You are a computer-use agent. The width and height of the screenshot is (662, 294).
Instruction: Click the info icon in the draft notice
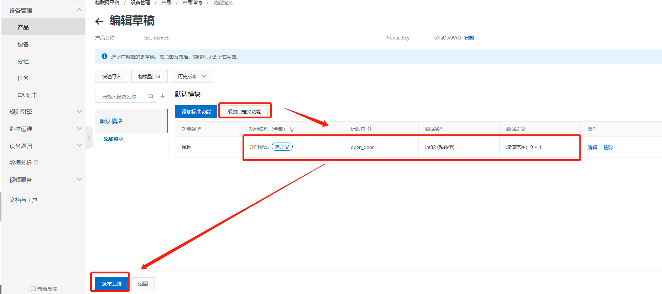104,56
